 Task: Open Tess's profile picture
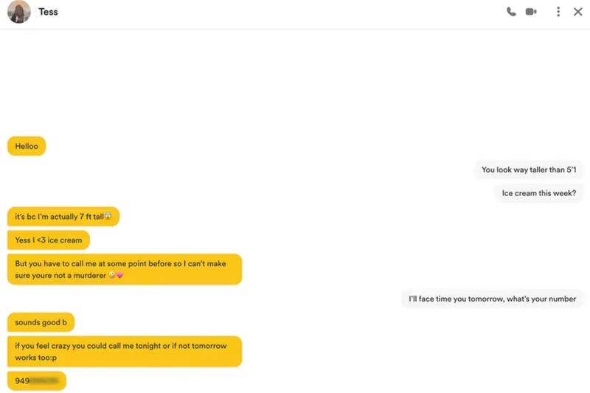[19, 12]
